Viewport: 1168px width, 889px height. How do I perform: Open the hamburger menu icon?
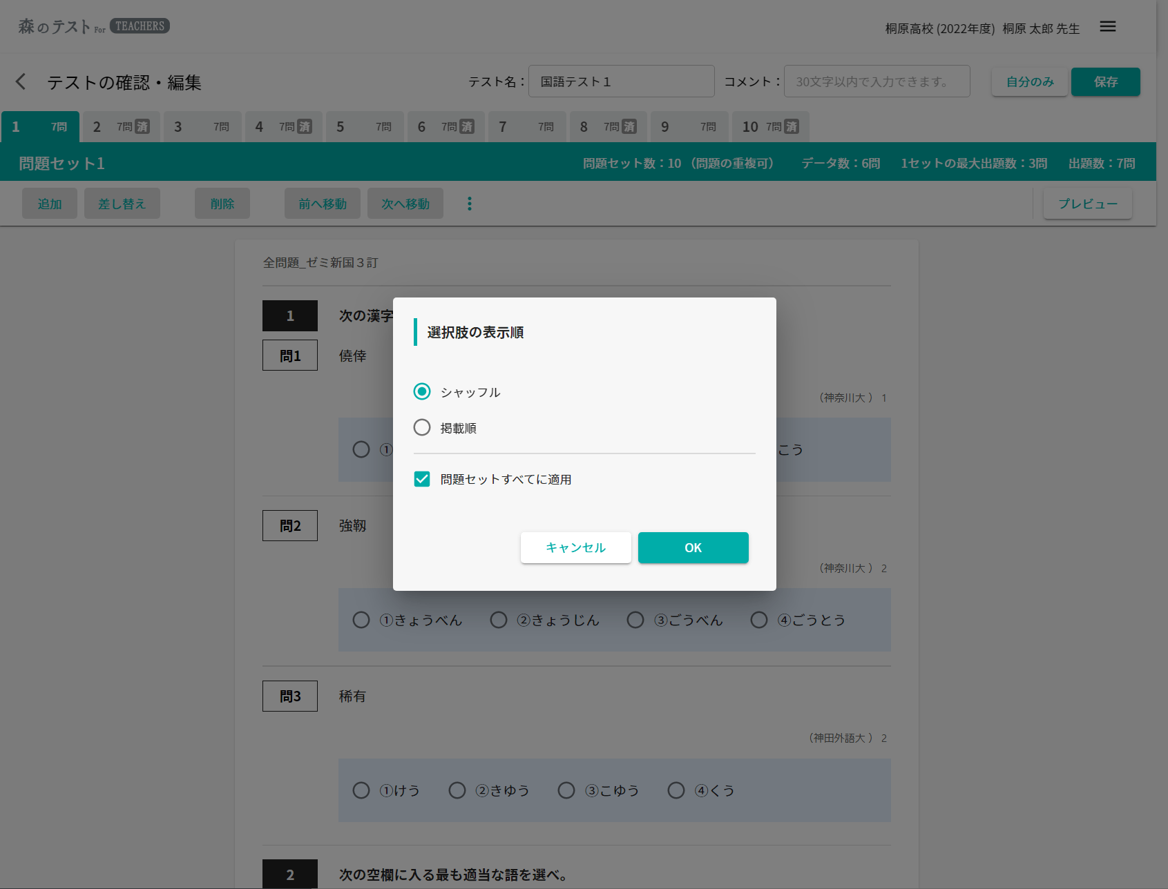click(x=1108, y=26)
